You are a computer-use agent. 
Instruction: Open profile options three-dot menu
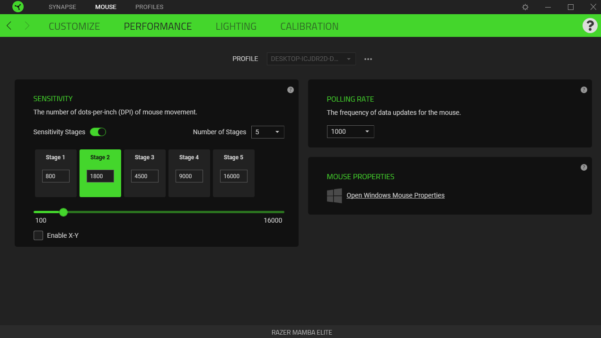tap(368, 59)
